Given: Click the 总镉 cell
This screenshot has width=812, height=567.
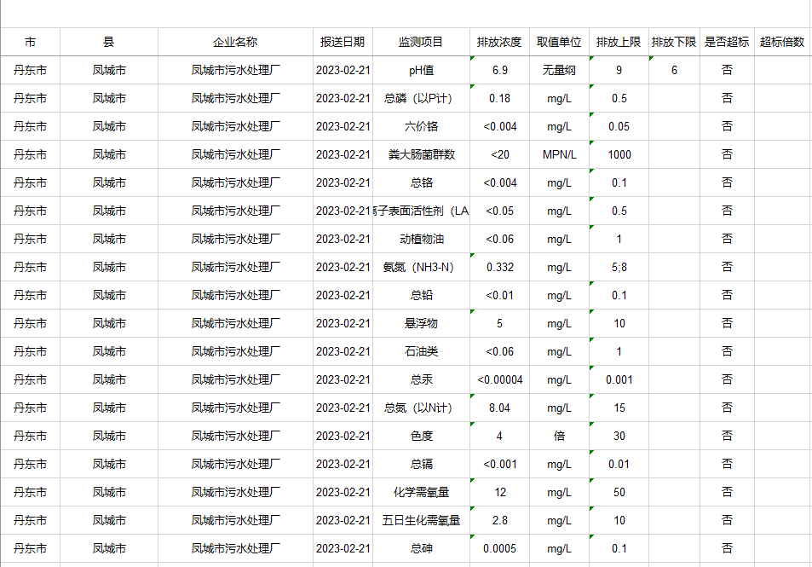Looking at the screenshot, I should [x=421, y=465].
